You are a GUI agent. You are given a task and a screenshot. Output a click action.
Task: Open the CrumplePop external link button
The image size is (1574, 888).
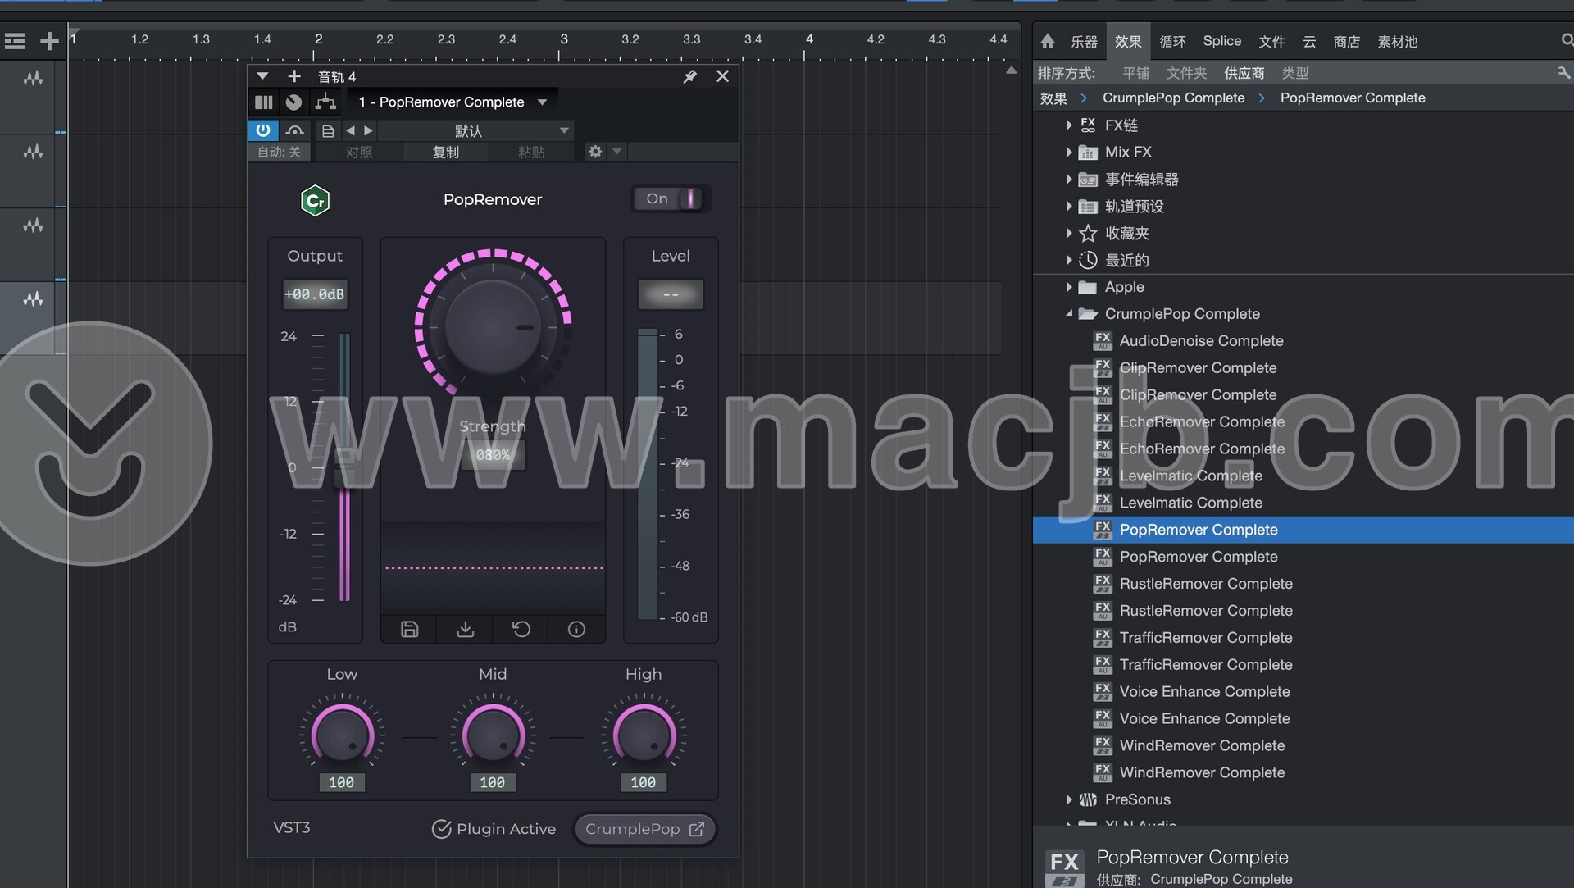pyautogui.click(x=644, y=829)
